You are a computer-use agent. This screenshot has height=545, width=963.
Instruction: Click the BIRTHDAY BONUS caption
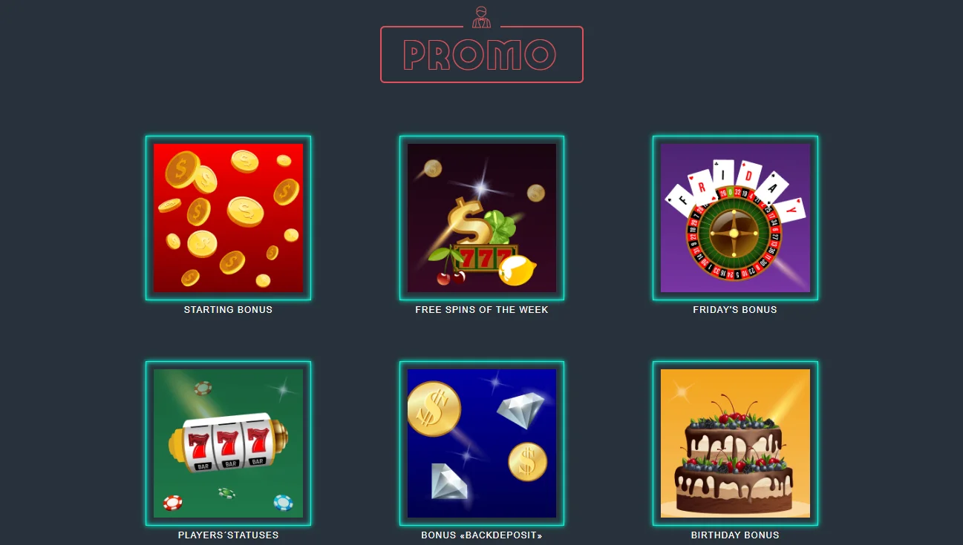point(735,535)
